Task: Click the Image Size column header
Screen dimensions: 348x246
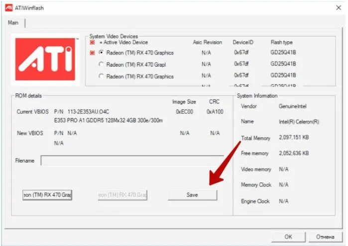Action: (x=184, y=102)
